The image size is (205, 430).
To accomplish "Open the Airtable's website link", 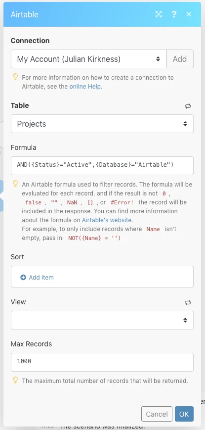I will [107, 220].
